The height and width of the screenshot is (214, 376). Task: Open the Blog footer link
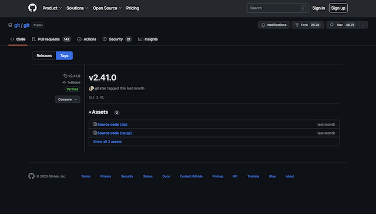point(273,176)
